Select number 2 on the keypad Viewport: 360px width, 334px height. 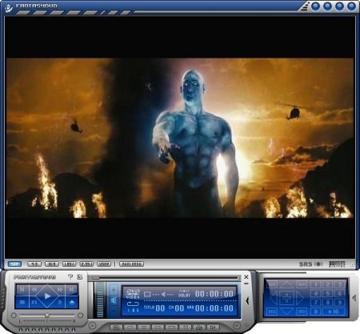click(328, 284)
